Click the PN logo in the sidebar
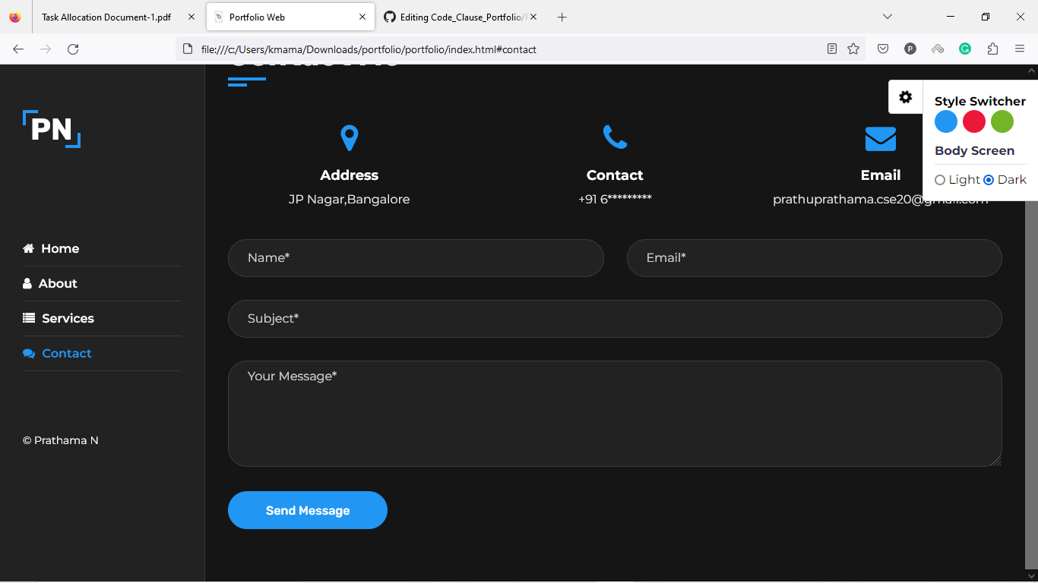1038x583 pixels. (x=52, y=129)
